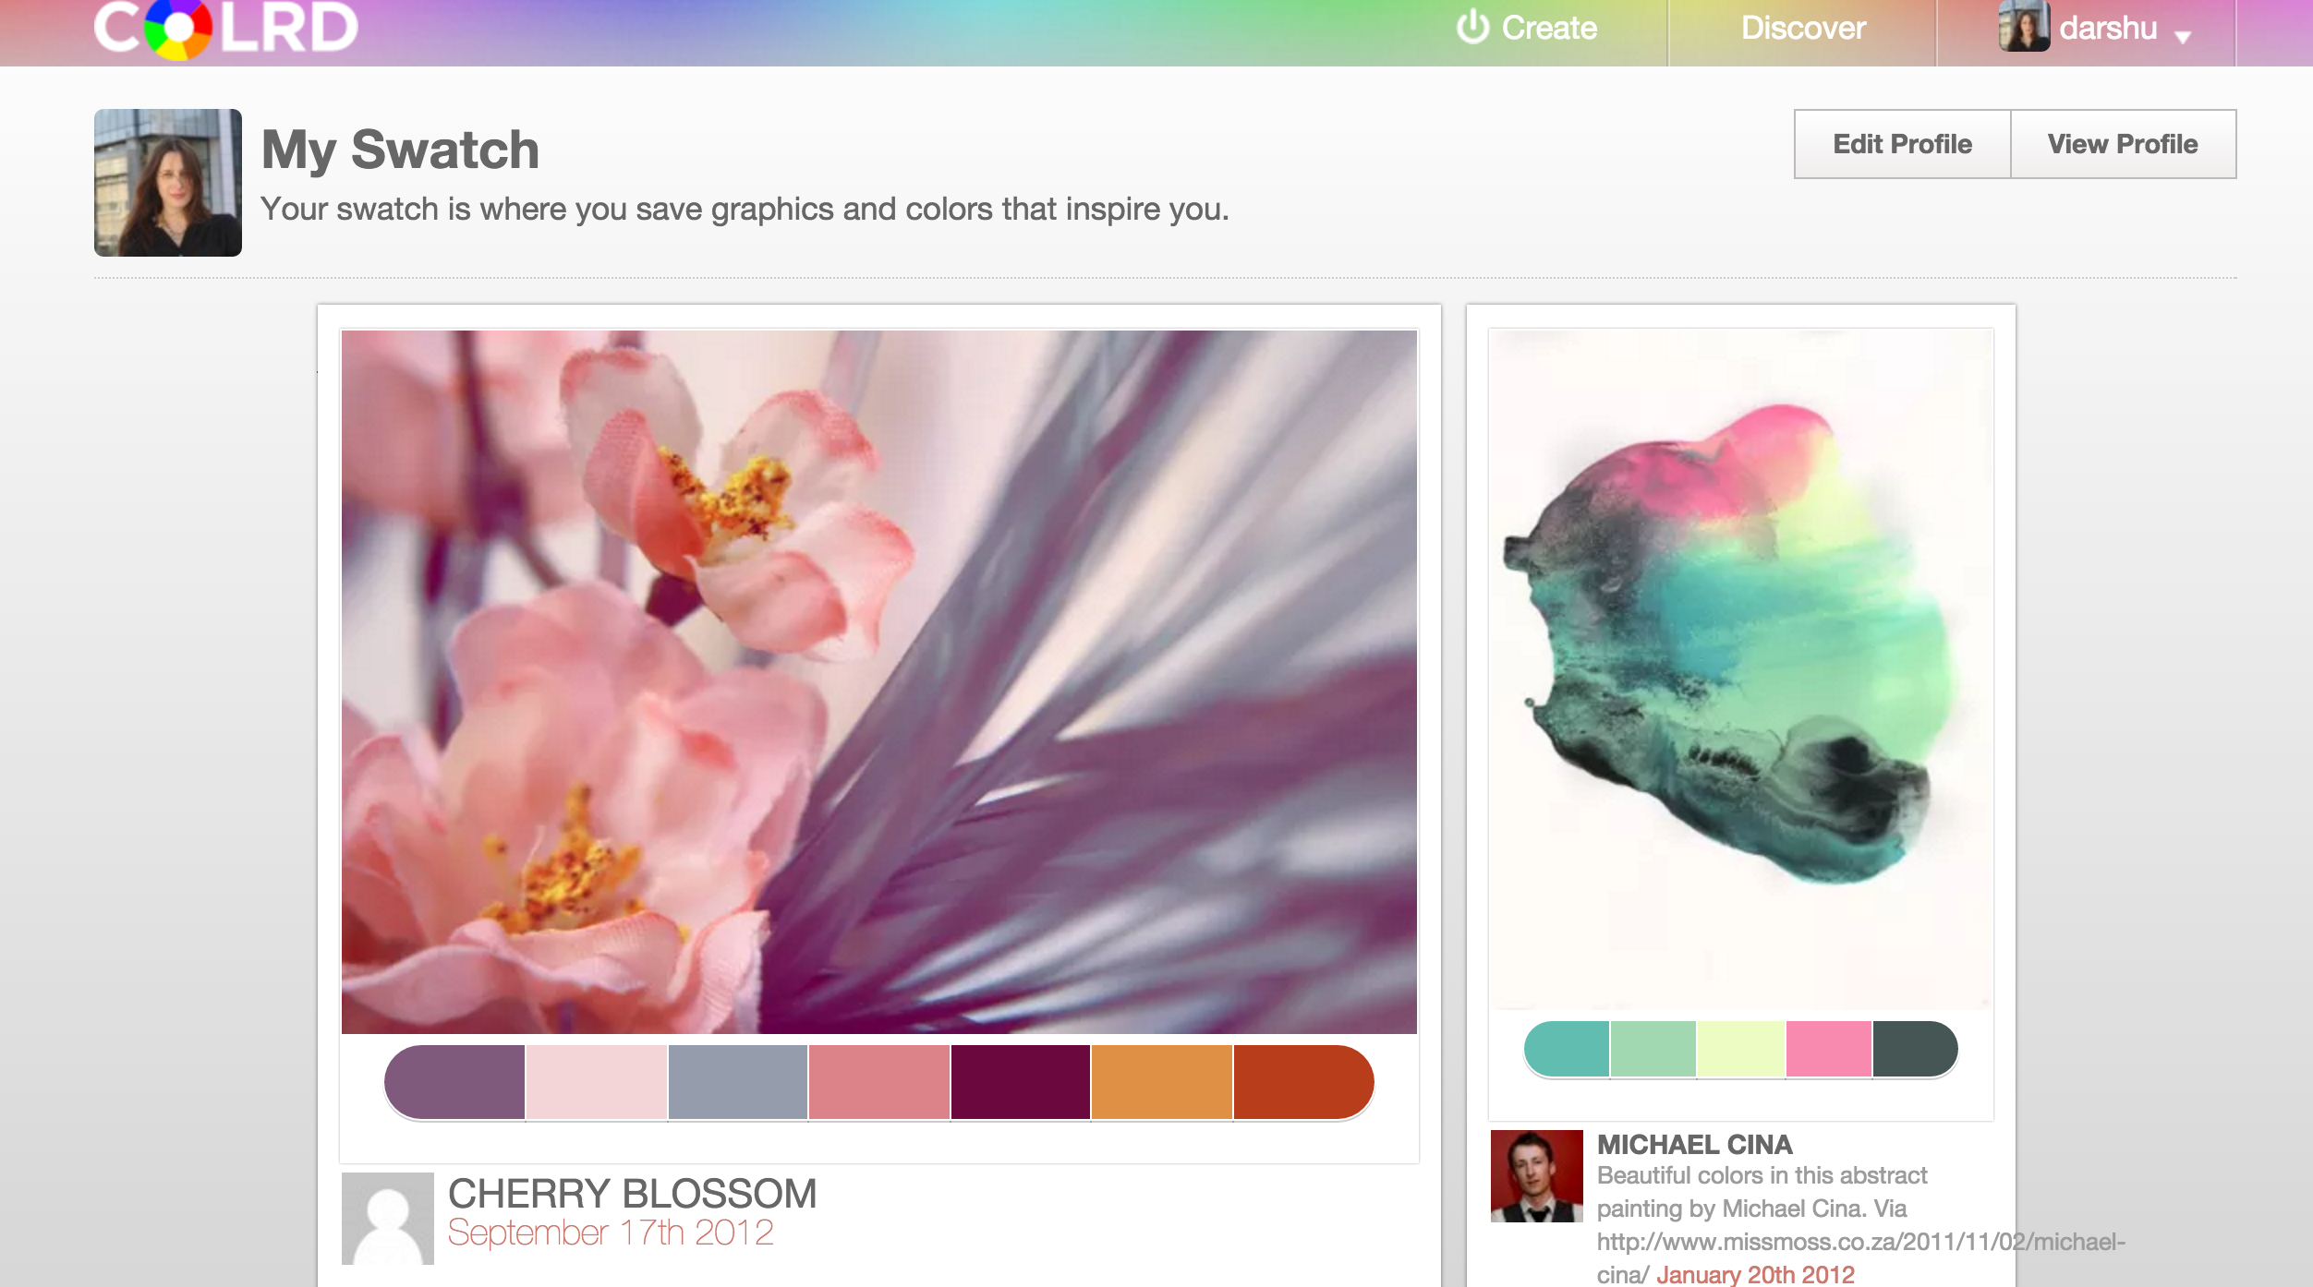Click the large My Swatch profile photo

(168, 183)
